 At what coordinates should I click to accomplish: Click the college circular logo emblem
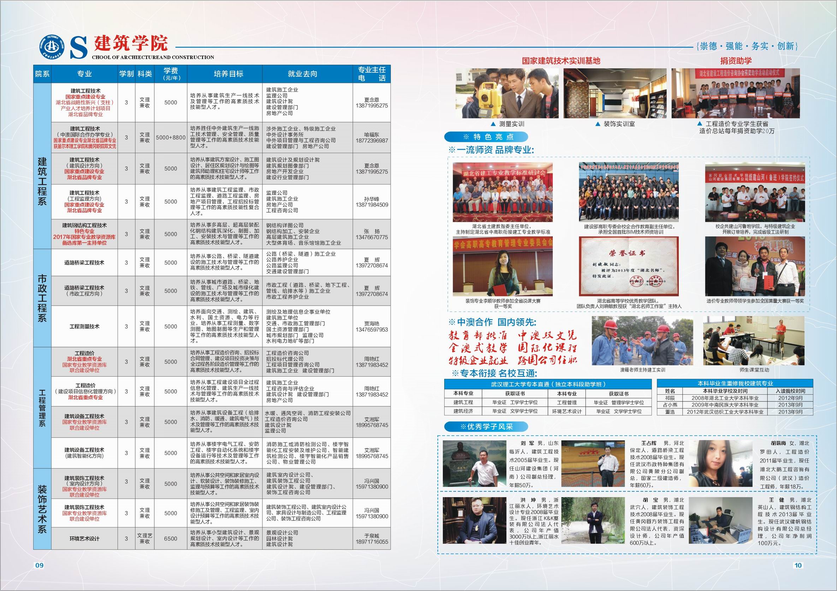click(x=52, y=47)
